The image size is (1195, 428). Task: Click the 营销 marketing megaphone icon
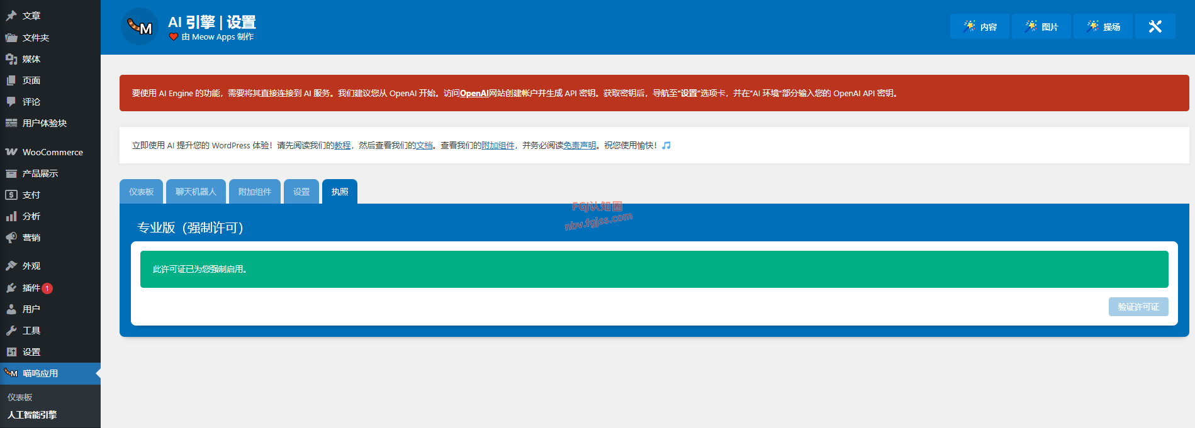11,238
